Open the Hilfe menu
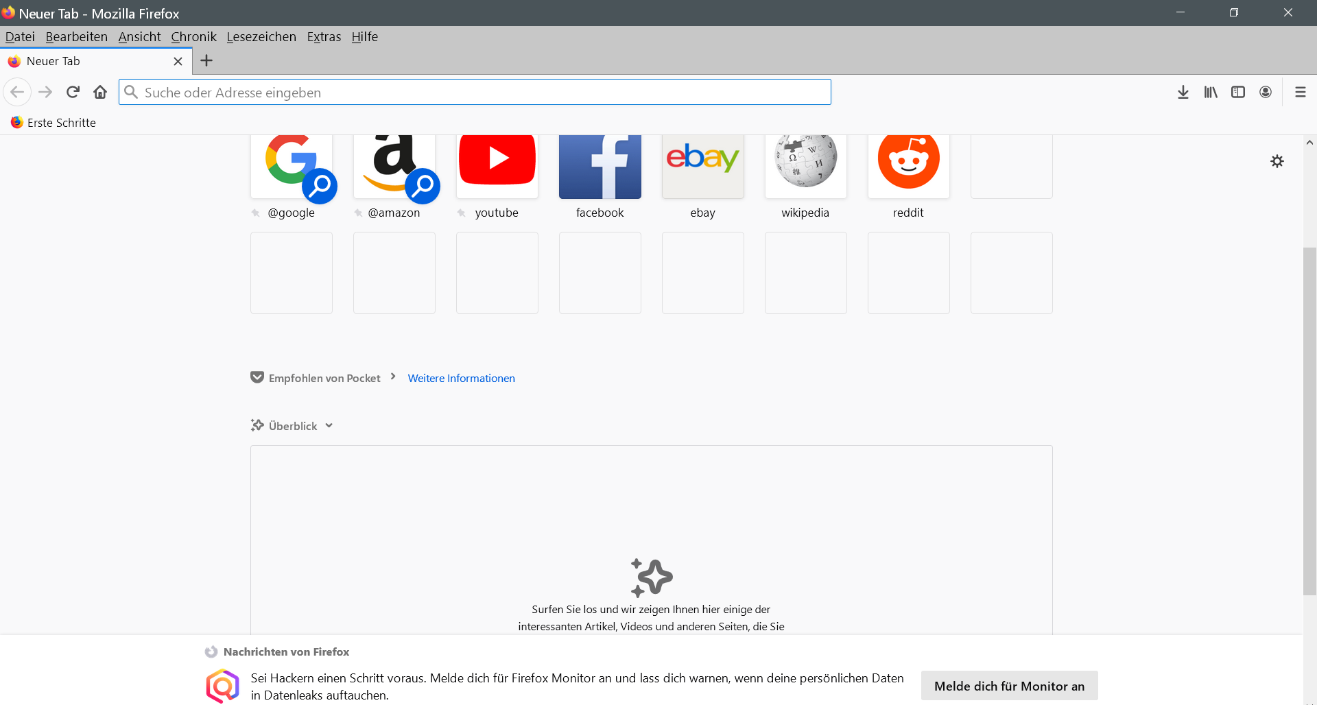 click(365, 37)
